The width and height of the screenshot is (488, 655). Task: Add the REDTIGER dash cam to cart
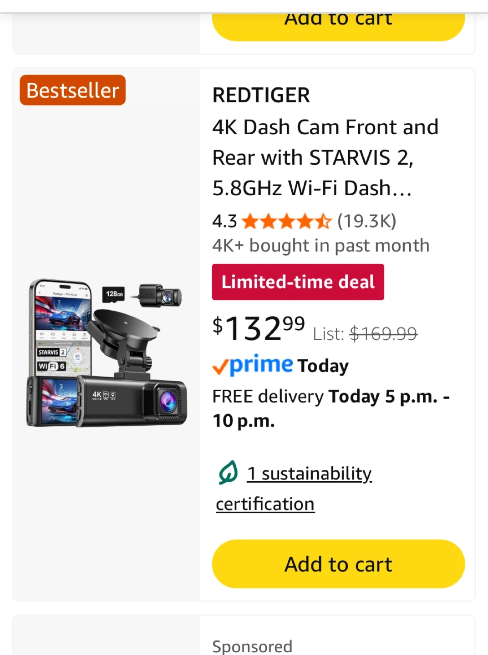point(338,564)
